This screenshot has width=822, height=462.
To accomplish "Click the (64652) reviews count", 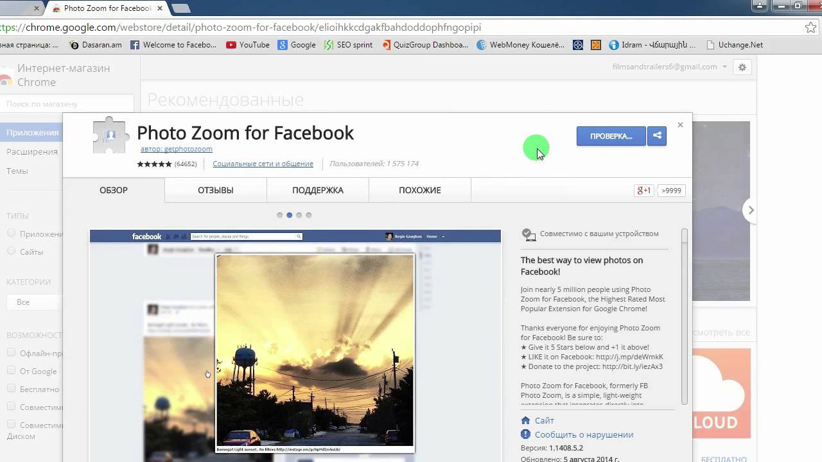I will tap(186, 164).
